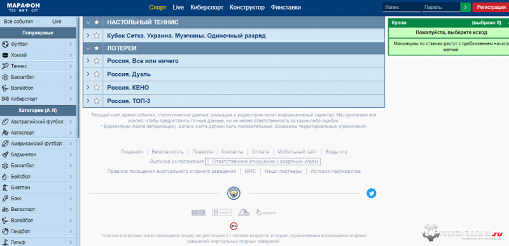The image size is (509, 246).
Task: Click the Автоспорт flag icon
Action: point(5,133)
